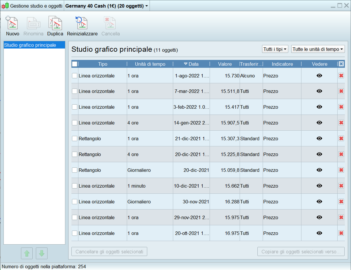Sort by the Unità di tempo header

(x=150, y=64)
